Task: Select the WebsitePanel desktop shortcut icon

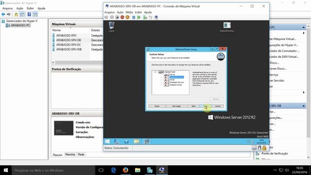Action: click(x=227, y=27)
